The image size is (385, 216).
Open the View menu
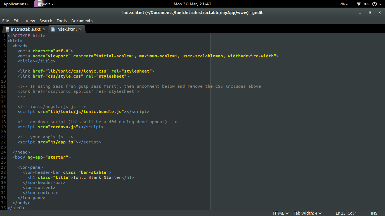tap(30, 21)
